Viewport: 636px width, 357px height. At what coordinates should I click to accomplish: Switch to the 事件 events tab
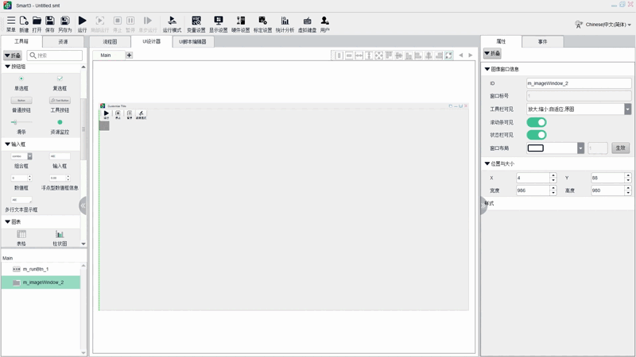(x=542, y=41)
